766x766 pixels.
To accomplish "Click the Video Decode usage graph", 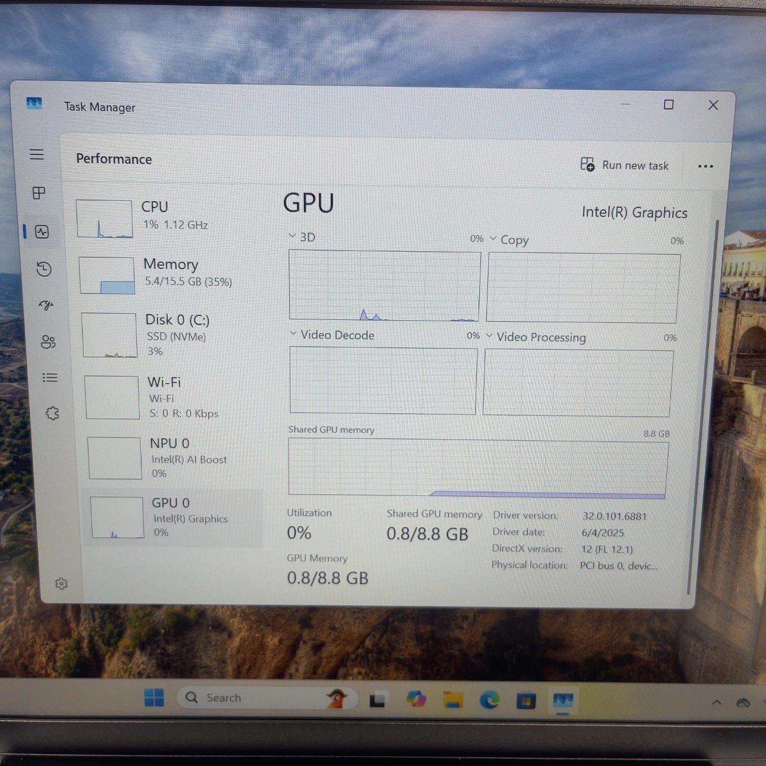I will [x=383, y=380].
